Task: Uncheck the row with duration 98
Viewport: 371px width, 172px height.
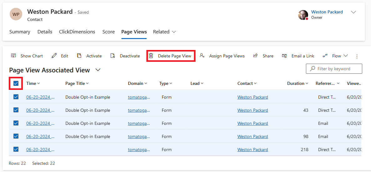Action: [16, 136]
